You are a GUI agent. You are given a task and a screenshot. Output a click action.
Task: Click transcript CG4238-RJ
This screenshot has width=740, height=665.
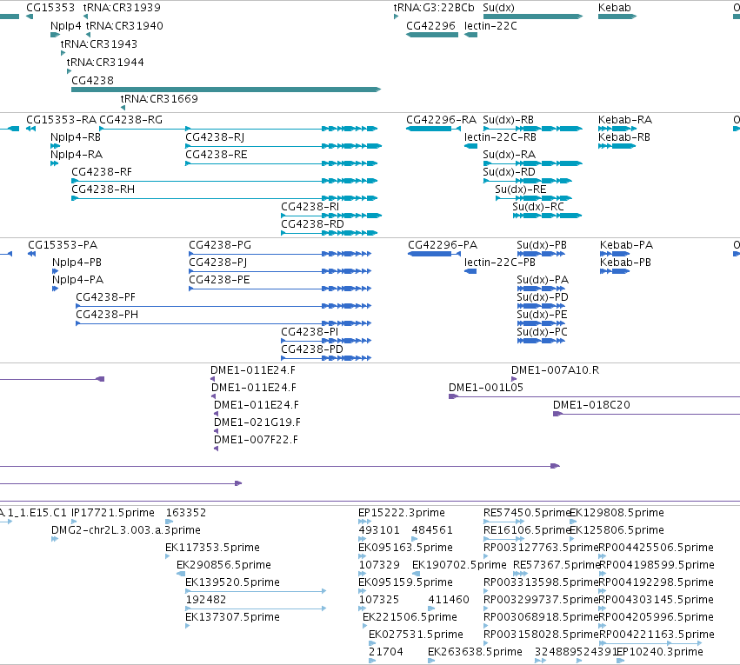pos(215,137)
